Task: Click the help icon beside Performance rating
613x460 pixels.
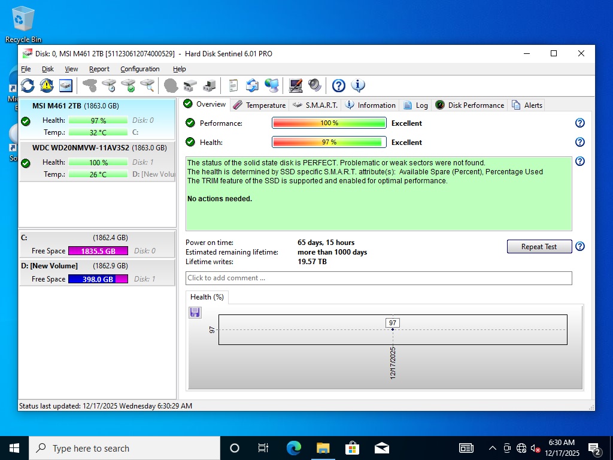Action: 579,123
